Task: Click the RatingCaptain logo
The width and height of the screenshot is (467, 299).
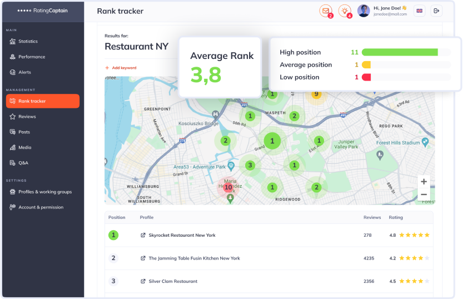Action: [43, 11]
